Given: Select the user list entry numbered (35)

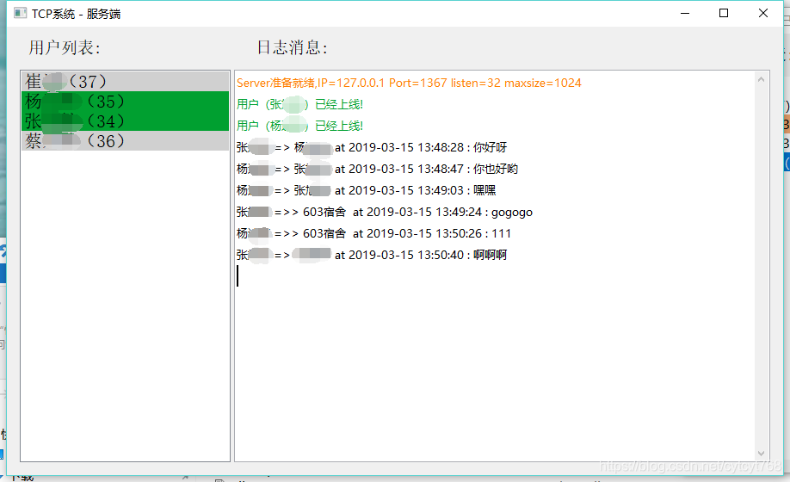Looking at the screenshot, I should [x=125, y=102].
